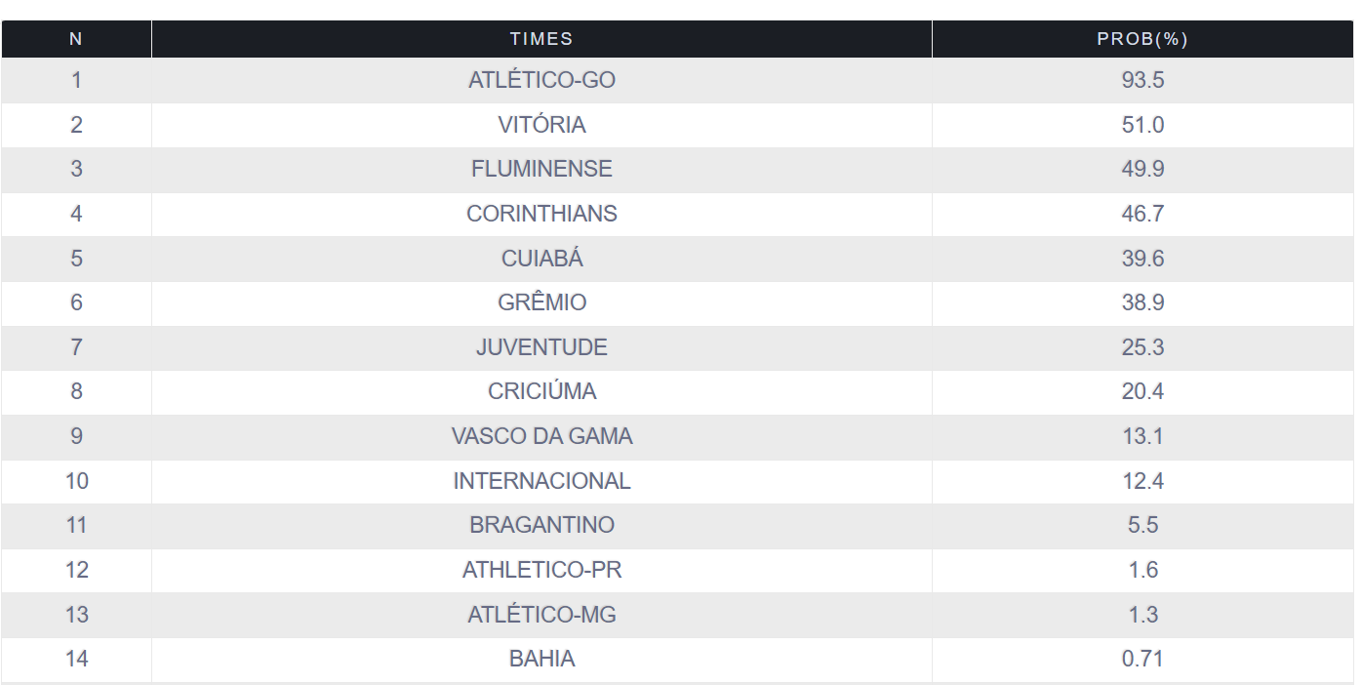Viewport: 1362px width, 685px height.
Task: Choose CUIABÁ from the team list
Action: (x=541, y=259)
